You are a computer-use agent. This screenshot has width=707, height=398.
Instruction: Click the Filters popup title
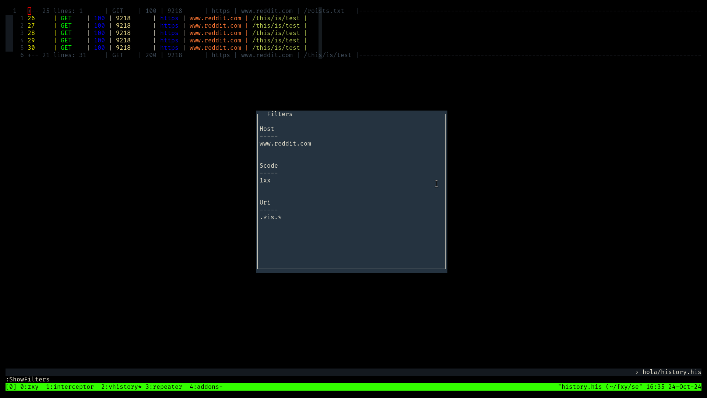pyautogui.click(x=279, y=114)
